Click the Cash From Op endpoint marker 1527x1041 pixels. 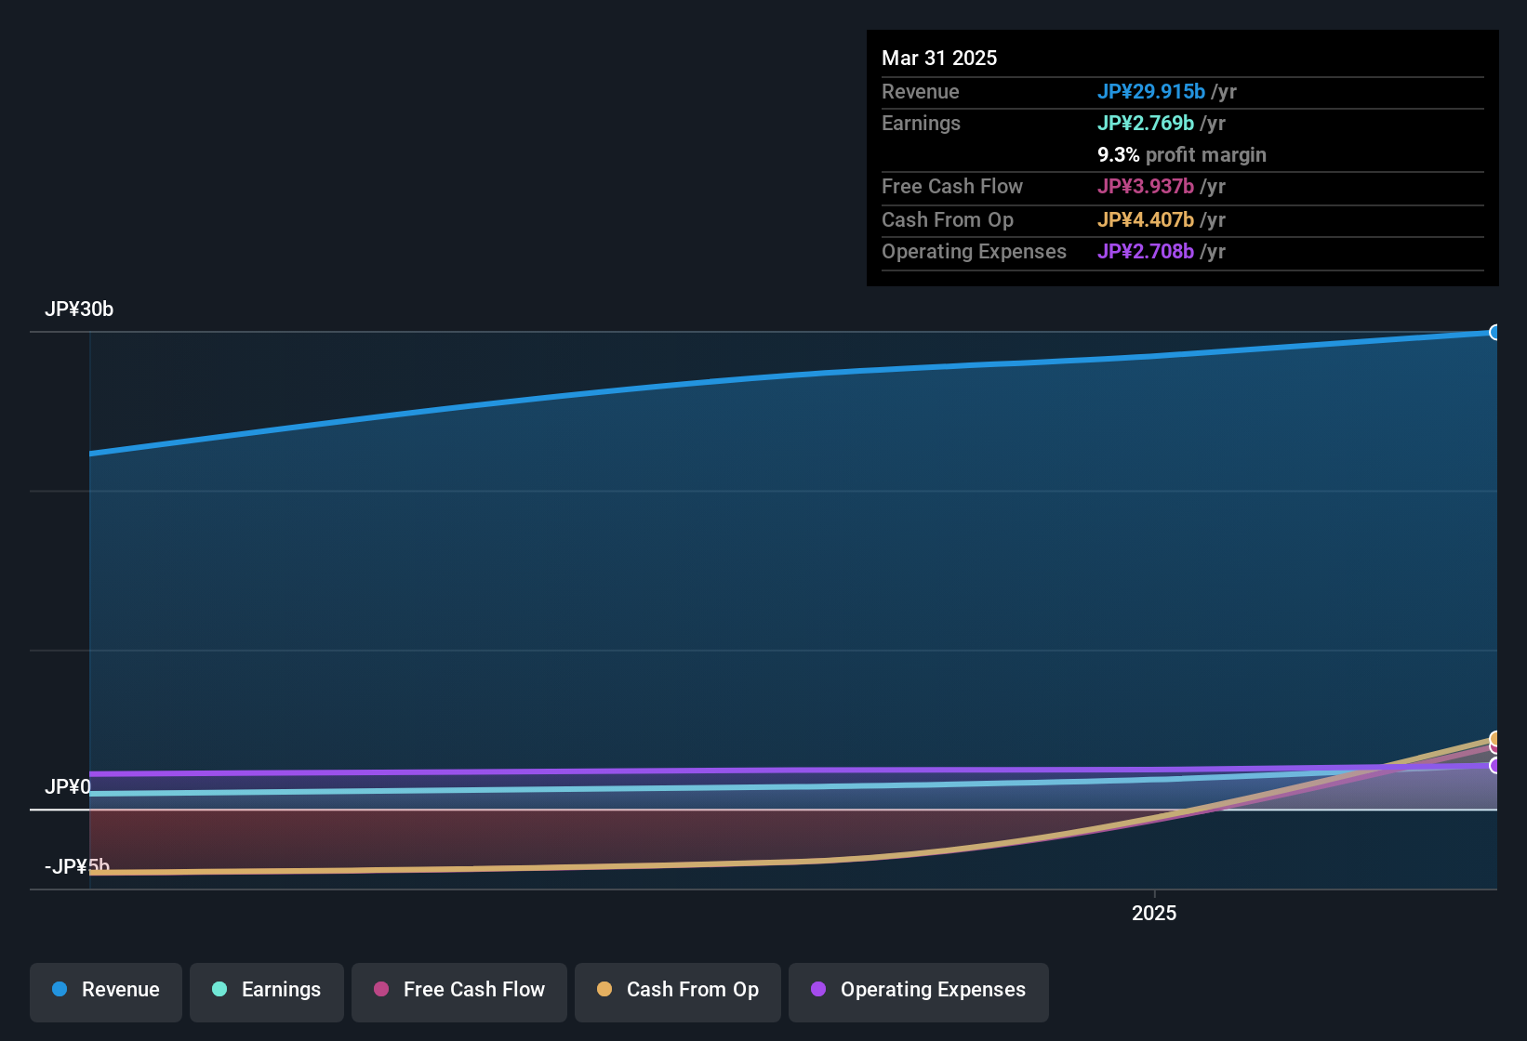coord(1495,740)
